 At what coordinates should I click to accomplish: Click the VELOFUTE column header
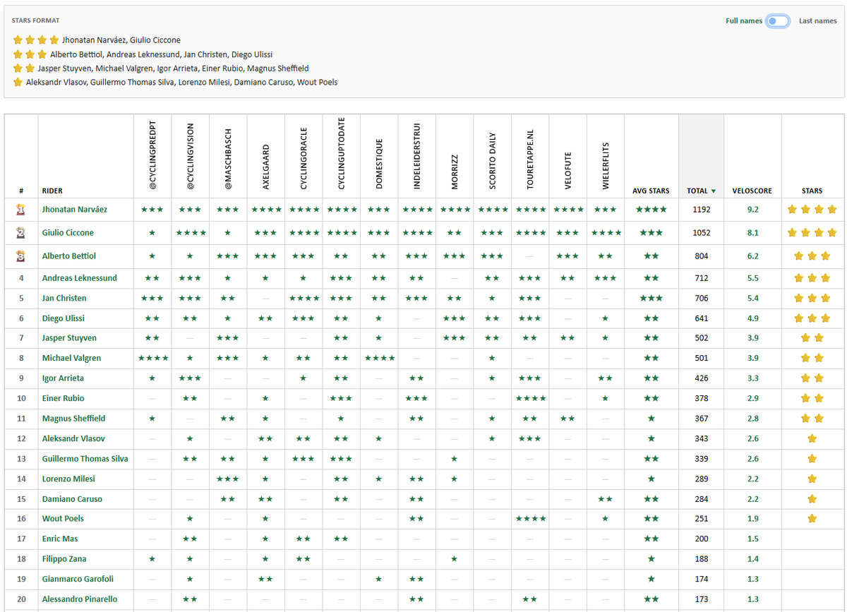[568, 169]
